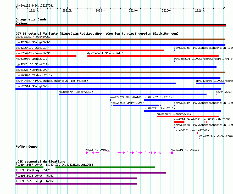
Task: Open UCSC segmental duplications track title
Action: [x=40, y=161]
